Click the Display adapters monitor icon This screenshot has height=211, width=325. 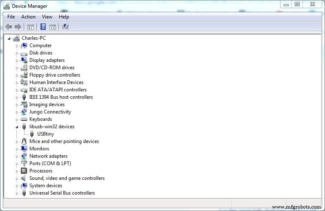(x=24, y=60)
